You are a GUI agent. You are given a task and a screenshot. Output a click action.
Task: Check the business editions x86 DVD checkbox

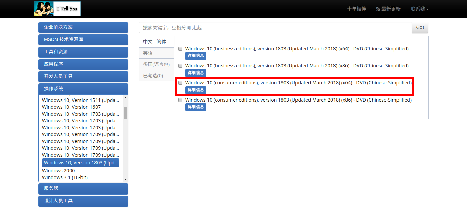click(x=180, y=66)
